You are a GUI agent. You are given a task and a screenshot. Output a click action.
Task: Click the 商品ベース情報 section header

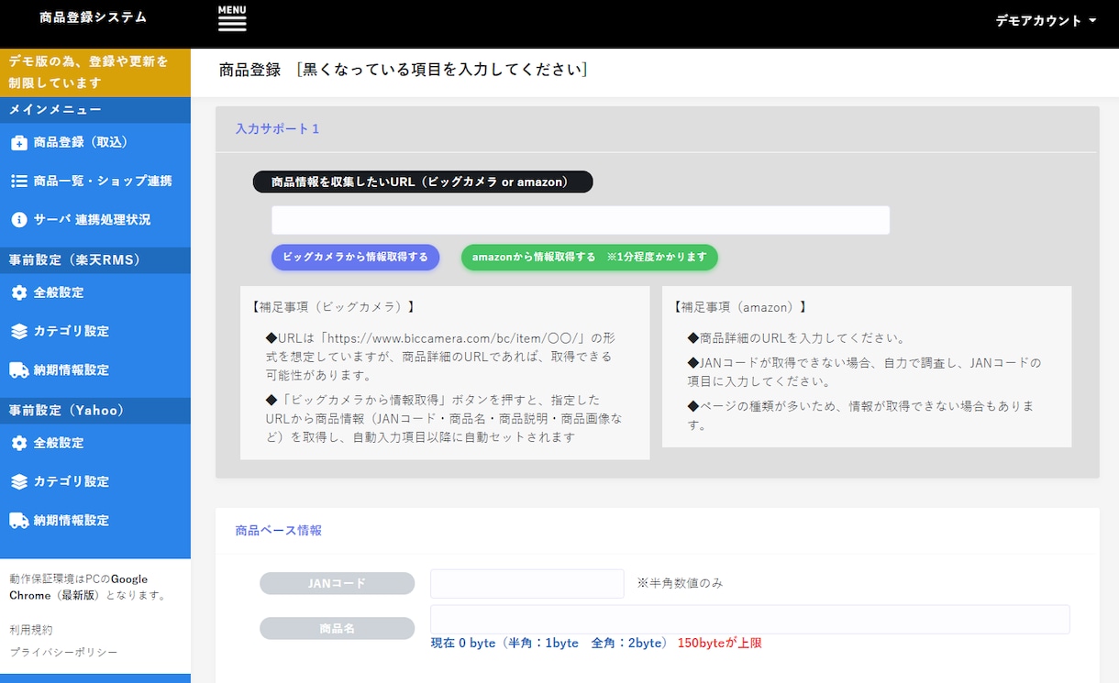tap(279, 531)
